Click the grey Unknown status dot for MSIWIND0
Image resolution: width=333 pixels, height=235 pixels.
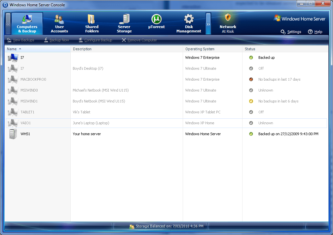(x=251, y=90)
